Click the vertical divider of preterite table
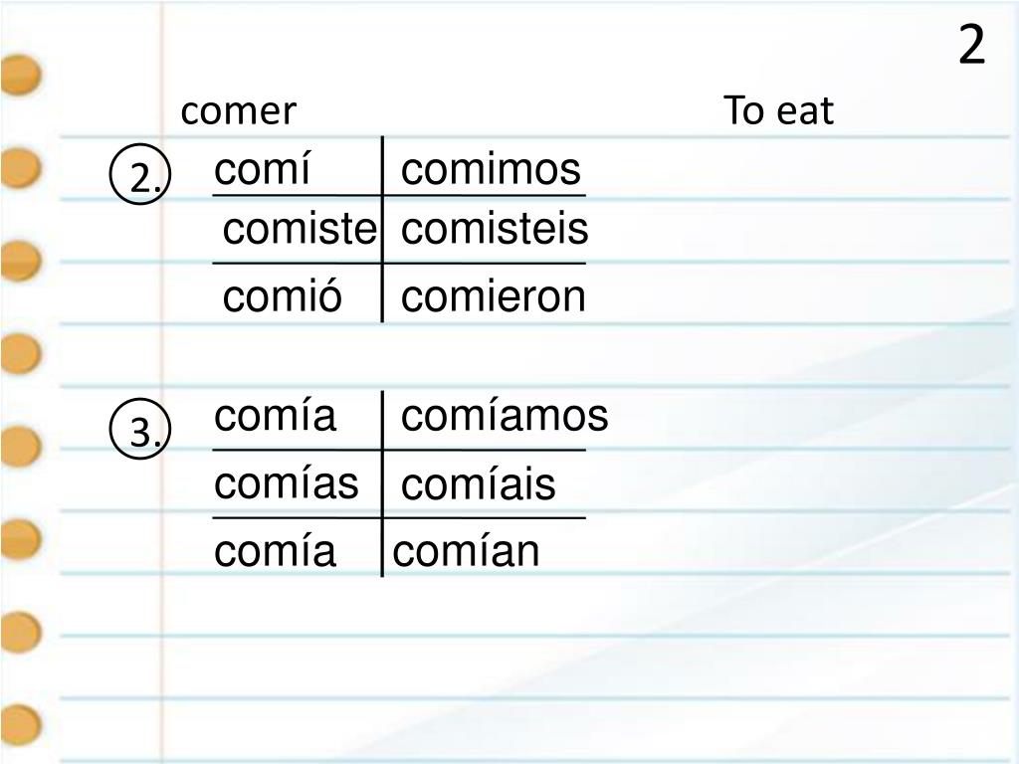Image resolution: width=1019 pixels, height=764 pixels. 382,229
